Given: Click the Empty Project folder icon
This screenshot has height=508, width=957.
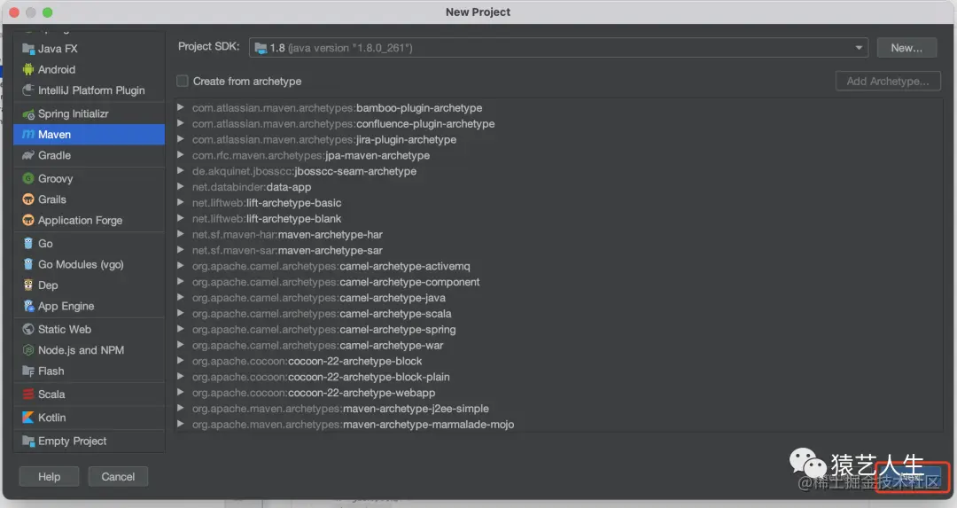Looking at the screenshot, I should point(28,441).
